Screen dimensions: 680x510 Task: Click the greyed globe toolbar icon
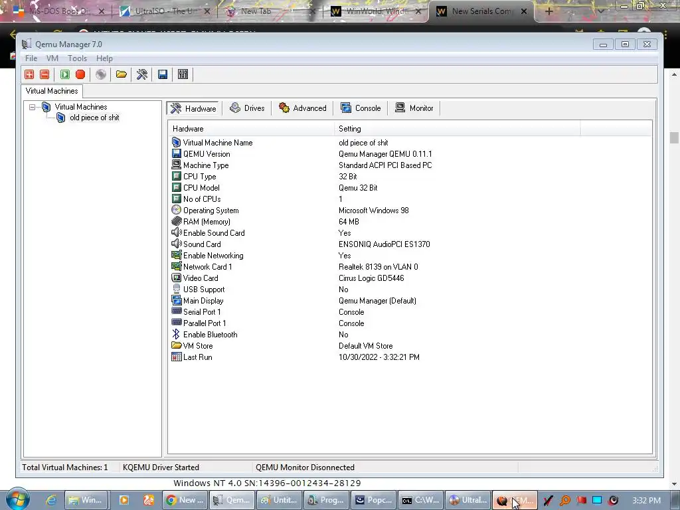click(x=101, y=74)
